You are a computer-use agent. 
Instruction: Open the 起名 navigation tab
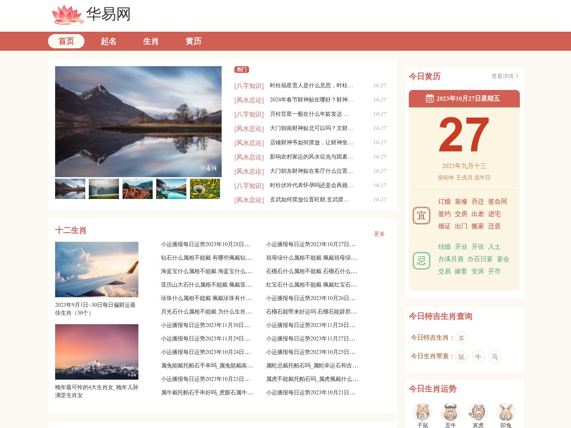[109, 41]
